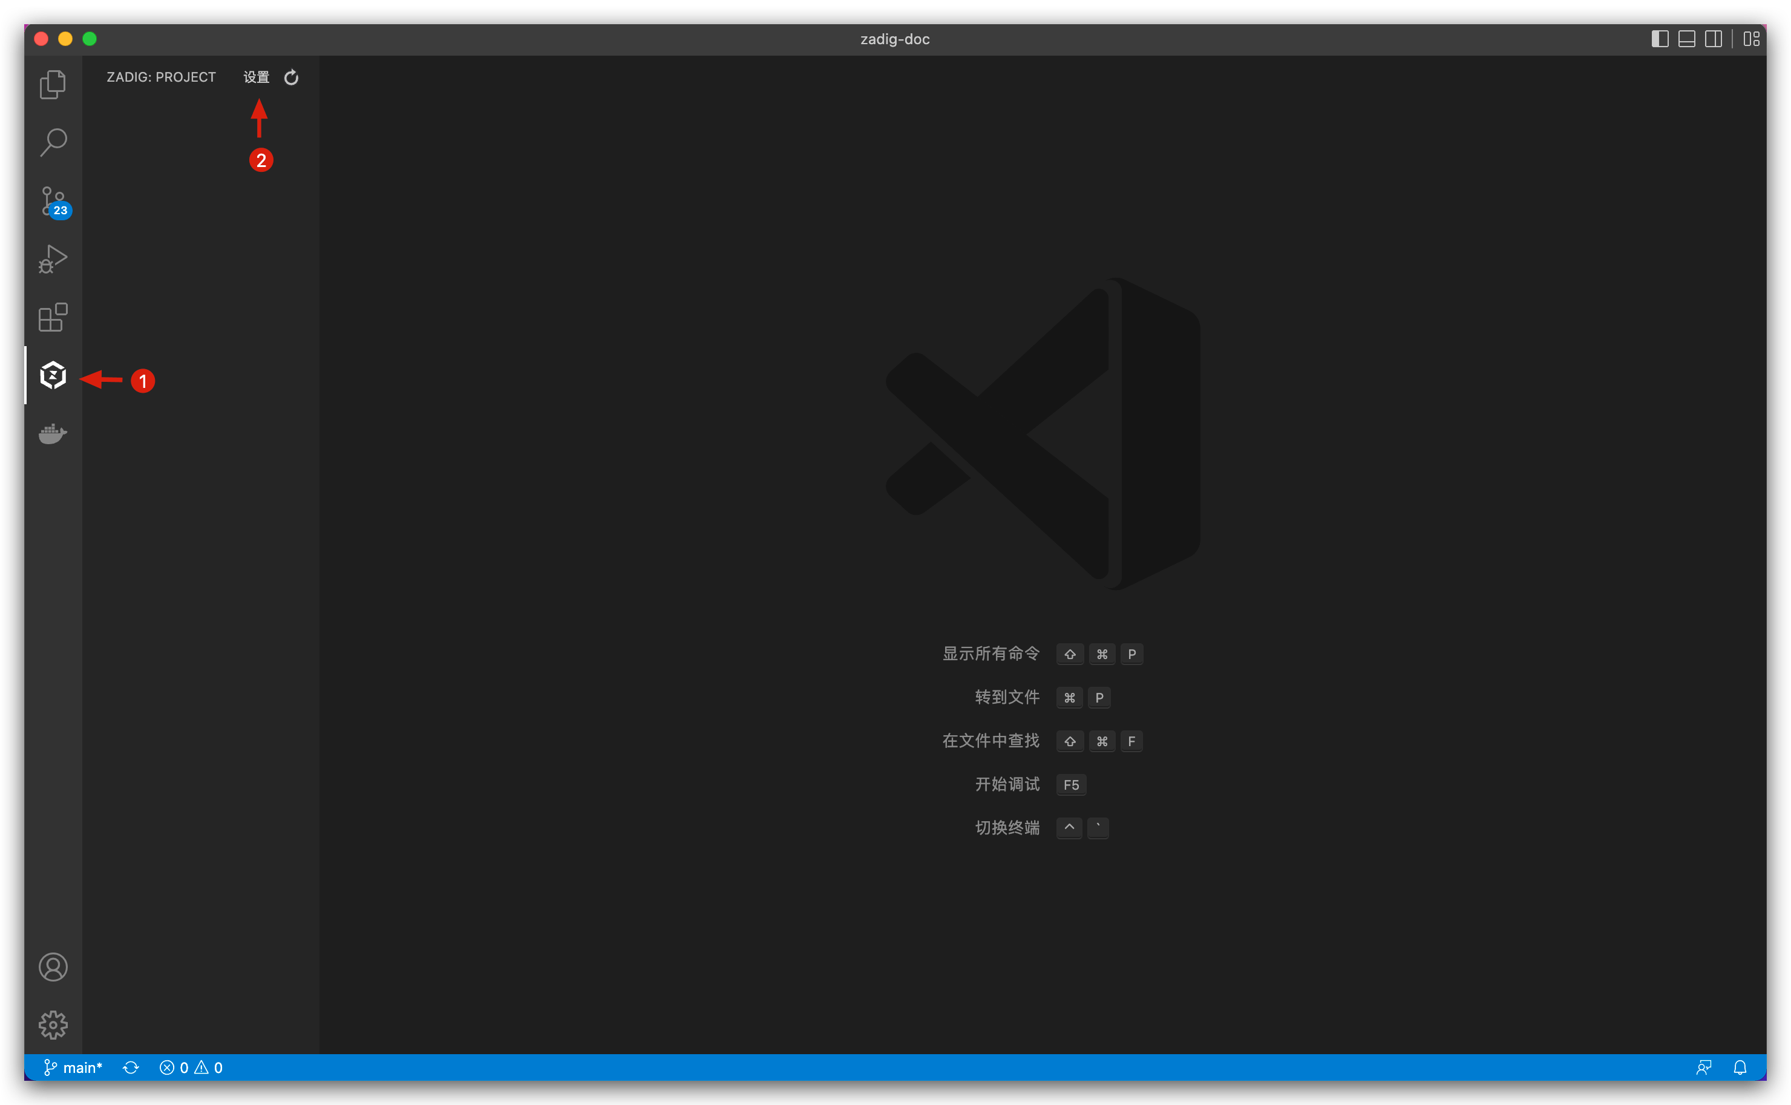Open notifications bell in status bar
This screenshot has width=1791, height=1105.
click(1740, 1067)
